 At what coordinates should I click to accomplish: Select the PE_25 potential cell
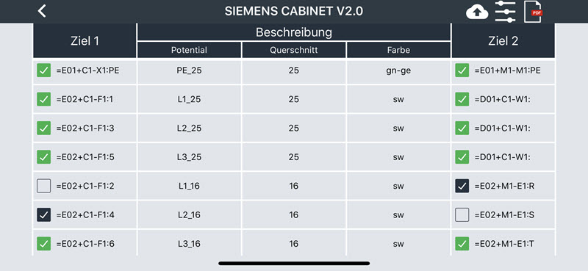click(x=189, y=70)
